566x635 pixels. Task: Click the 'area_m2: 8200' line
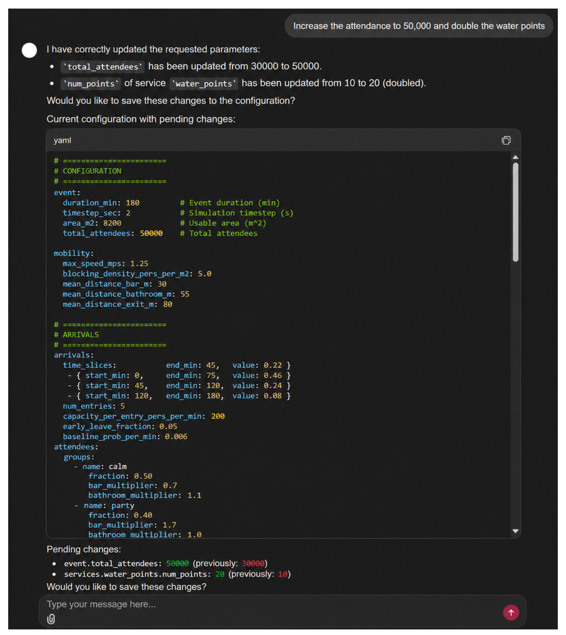[x=92, y=223]
